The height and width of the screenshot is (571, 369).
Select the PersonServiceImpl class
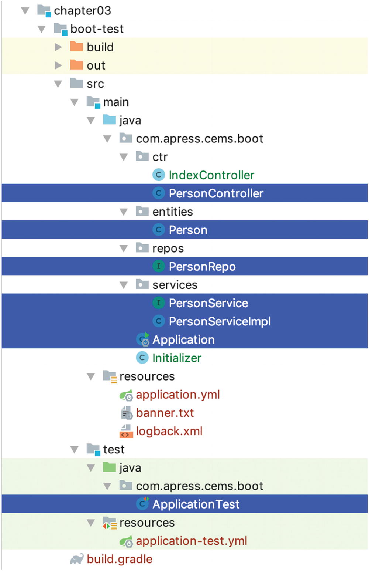[x=184, y=321]
